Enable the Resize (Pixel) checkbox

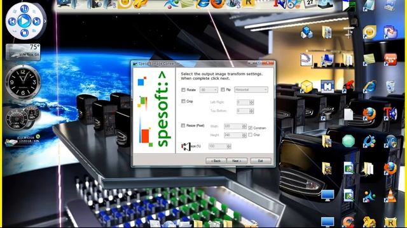pyautogui.click(x=183, y=125)
